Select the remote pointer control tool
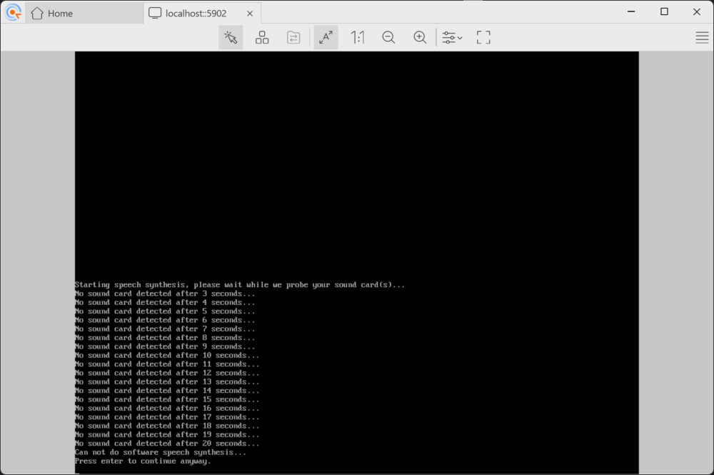The image size is (714, 475). coord(230,37)
